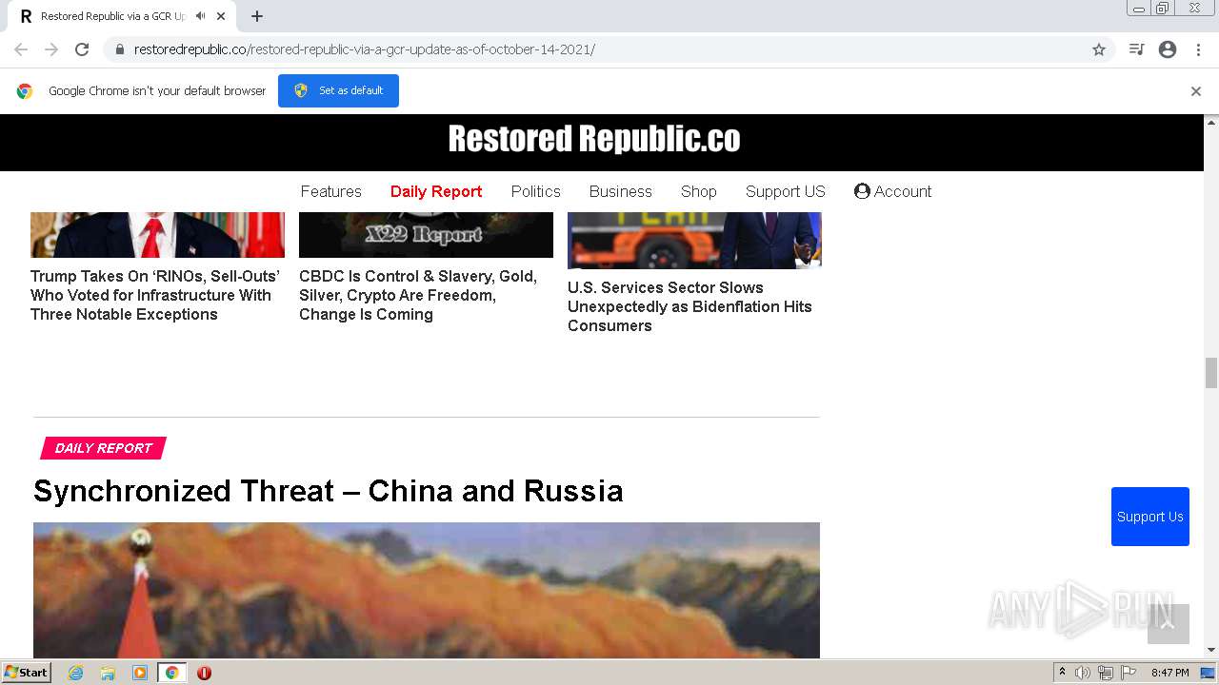Reload the current page

tap(82, 49)
